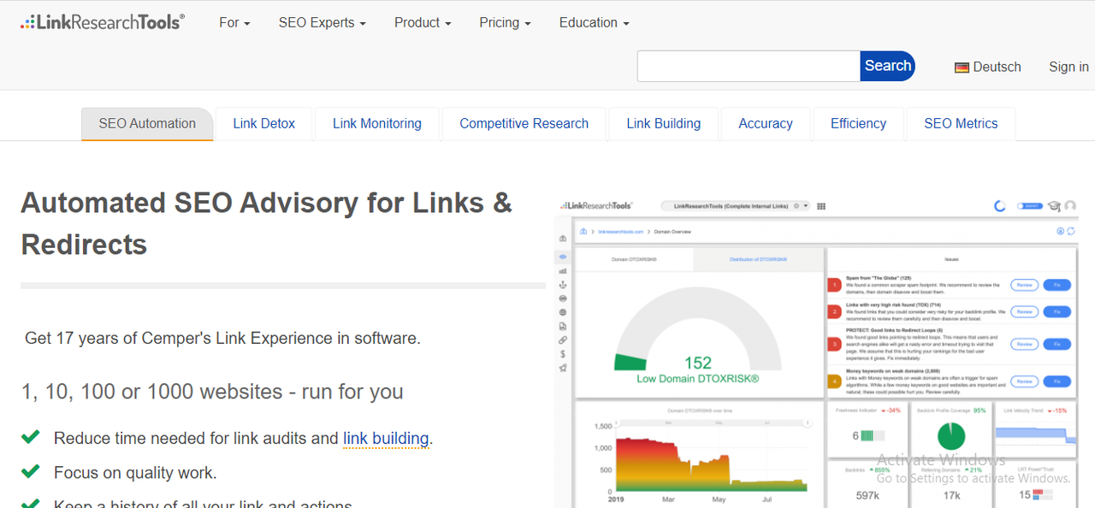Click the German flag icon

click(x=962, y=68)
